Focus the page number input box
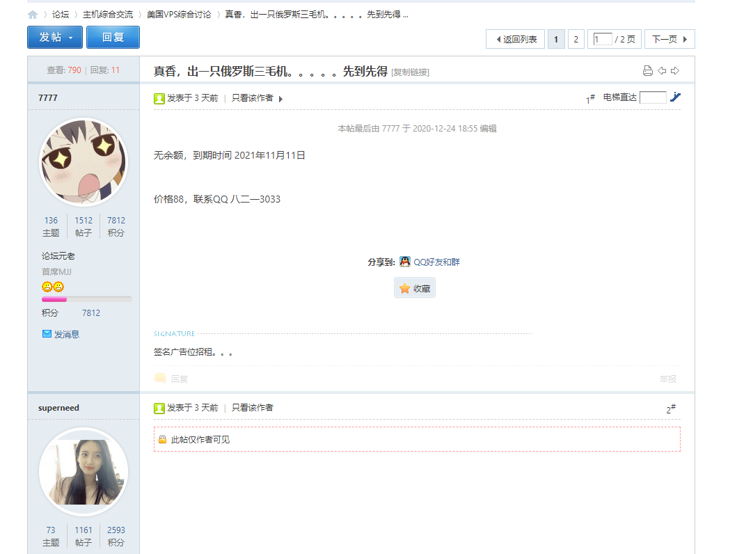This screenshot has width=753, height=554. tap(603, 39)
